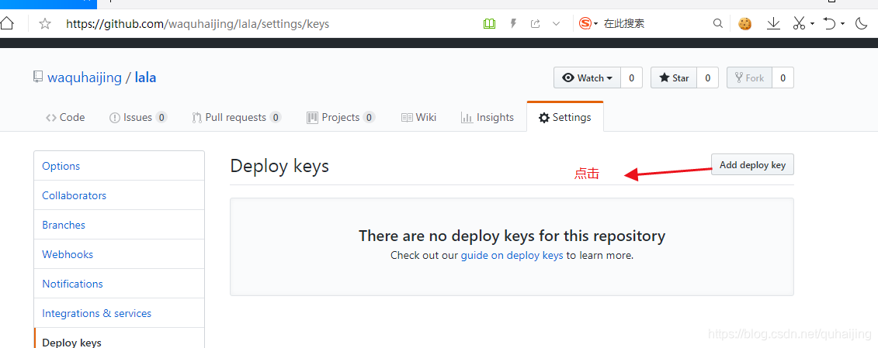
Task: View the forks count next to Fork
Action: 783,78
